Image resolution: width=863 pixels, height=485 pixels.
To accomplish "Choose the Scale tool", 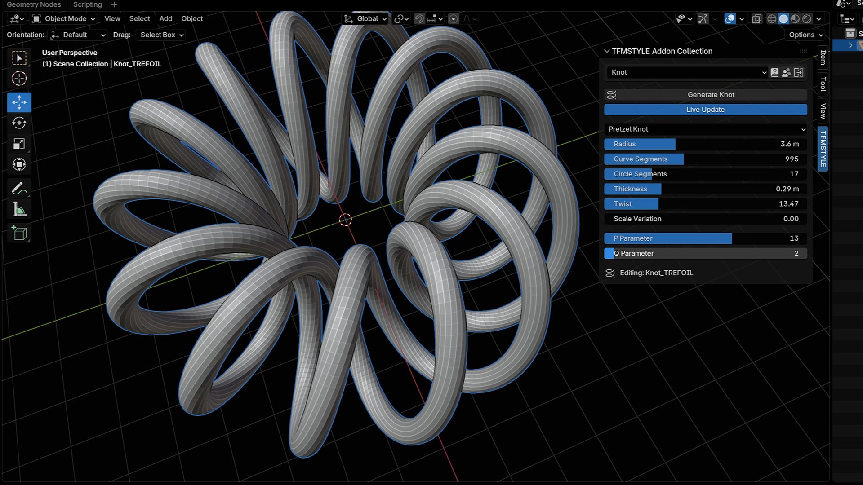I will [19, 144].
